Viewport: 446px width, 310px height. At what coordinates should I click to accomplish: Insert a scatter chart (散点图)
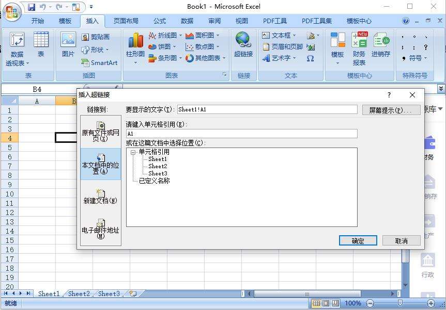click(202, 46)
